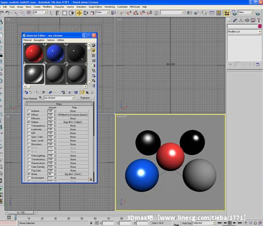Open Material Editor Navigation menu

pos(39,40)
